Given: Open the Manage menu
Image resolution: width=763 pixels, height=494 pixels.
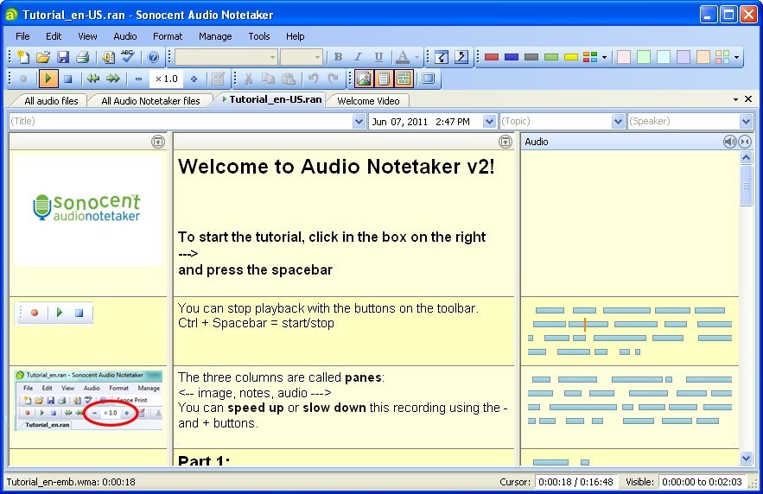Looking at the screenshot, I should pyautogui.click(x=215, y=36).
